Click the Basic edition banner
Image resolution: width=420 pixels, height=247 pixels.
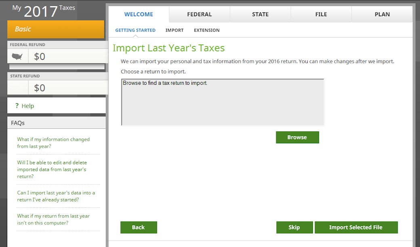click(56, 29)
